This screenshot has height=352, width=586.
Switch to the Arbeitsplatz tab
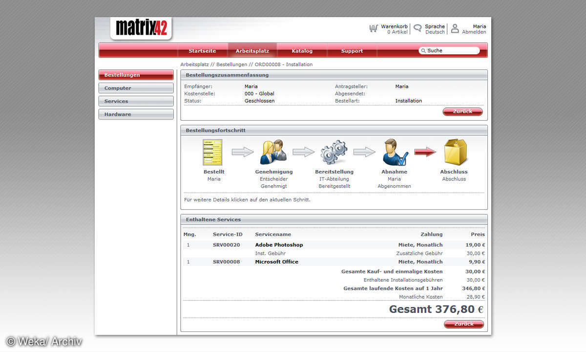(252, 51)
